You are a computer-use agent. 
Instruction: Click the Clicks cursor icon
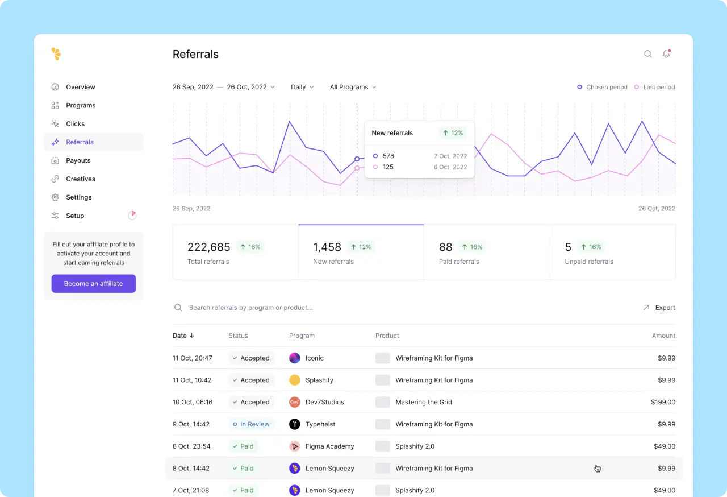coord(55,123)
